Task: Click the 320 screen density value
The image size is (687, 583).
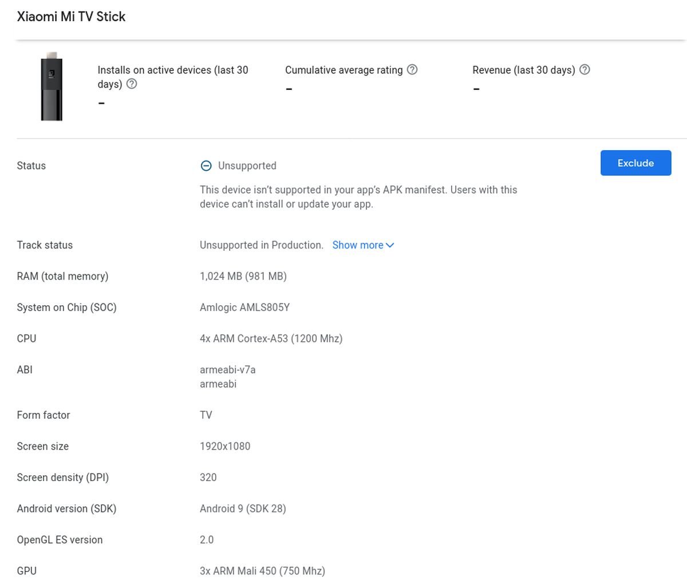Action: tap(208, 478)
